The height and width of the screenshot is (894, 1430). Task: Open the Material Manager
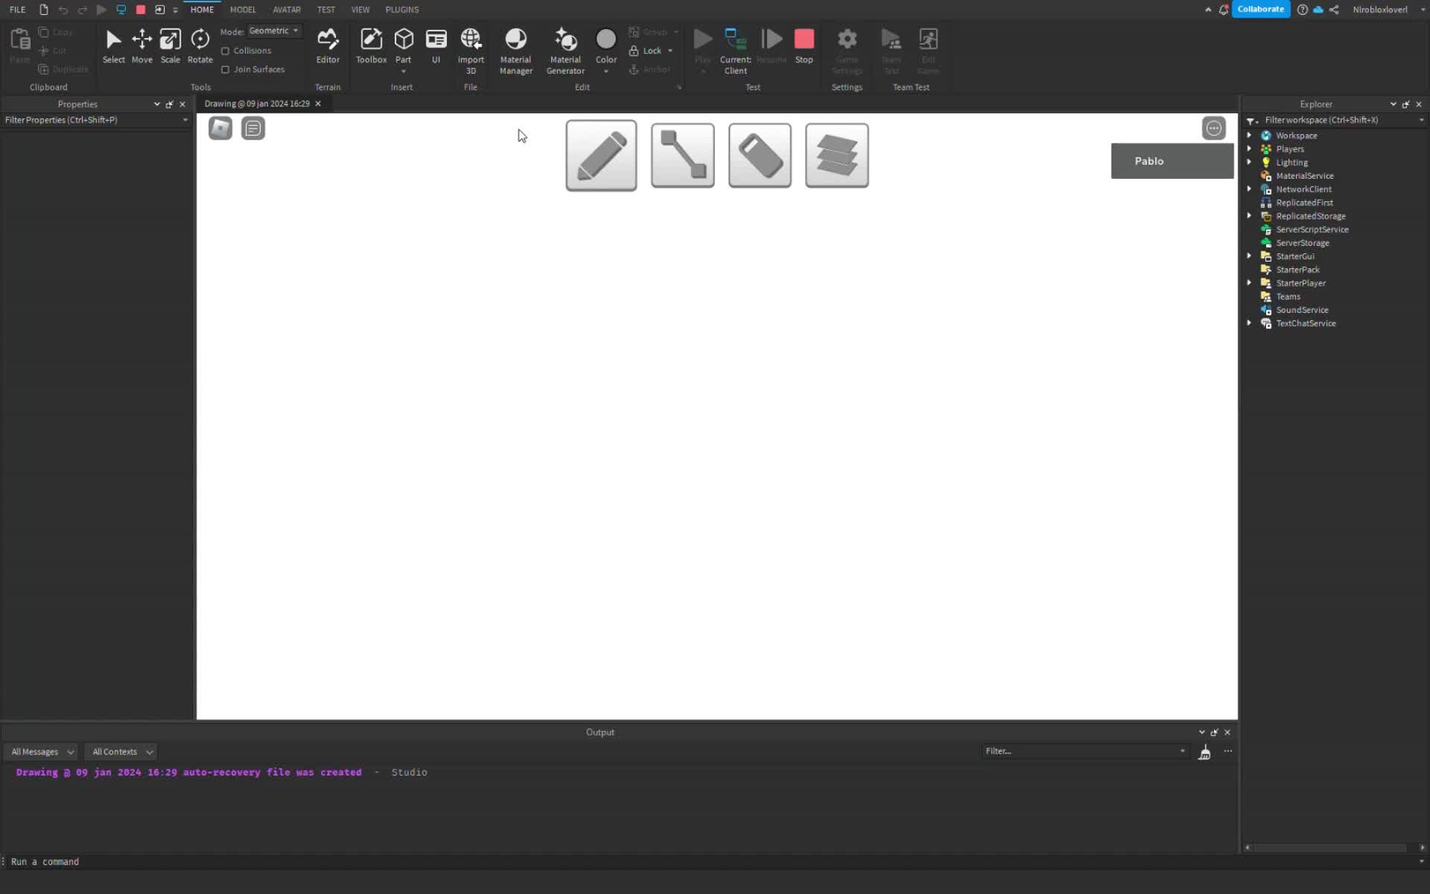pyautogui.click(x=515, y=48)
